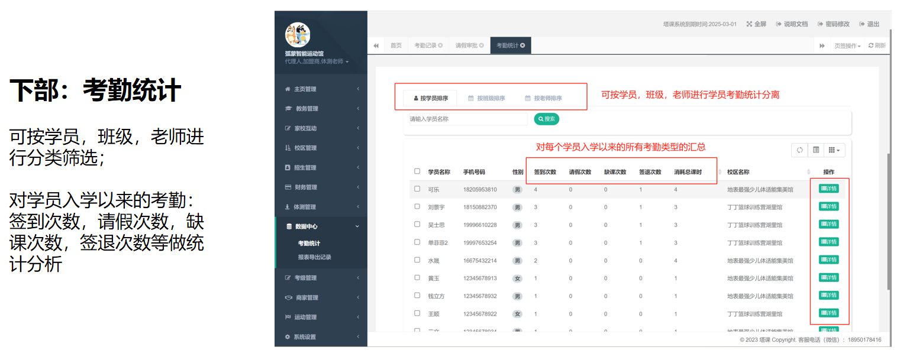The image size is (900, 360).
Task: Open the 页签操作 dropdown
Action: pos(847,46)
